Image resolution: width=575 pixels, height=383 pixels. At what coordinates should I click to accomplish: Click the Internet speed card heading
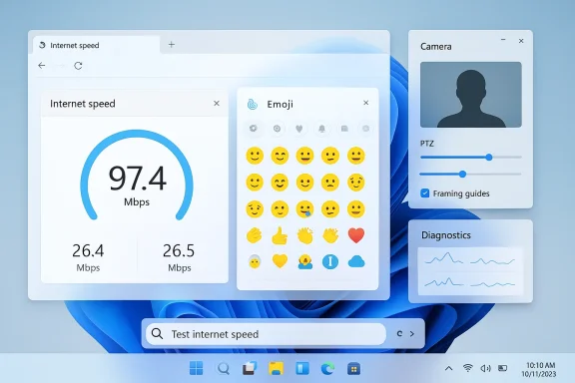tap(83, 104)
